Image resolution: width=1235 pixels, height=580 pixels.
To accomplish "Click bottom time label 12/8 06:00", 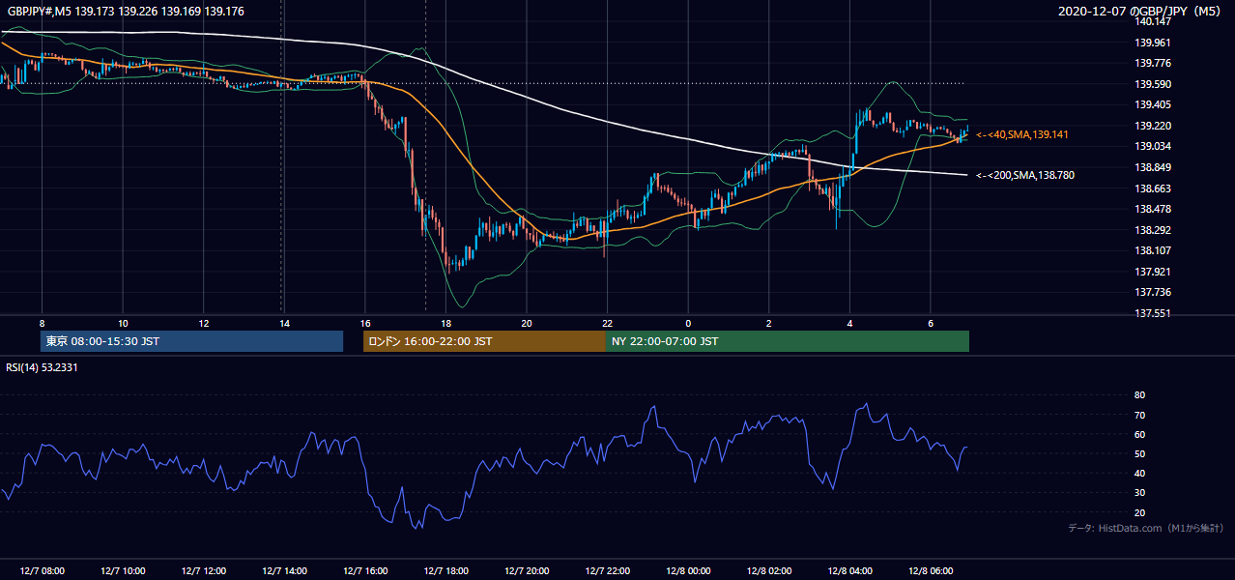I will click(x=930, y=570).
